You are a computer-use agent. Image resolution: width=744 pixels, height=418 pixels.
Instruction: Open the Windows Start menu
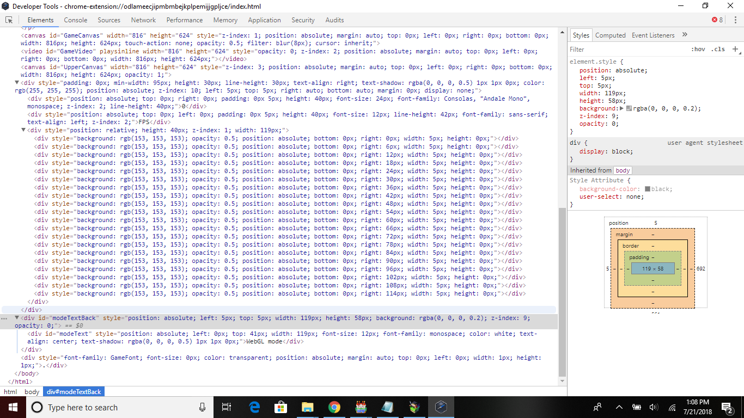coord(13,407)
